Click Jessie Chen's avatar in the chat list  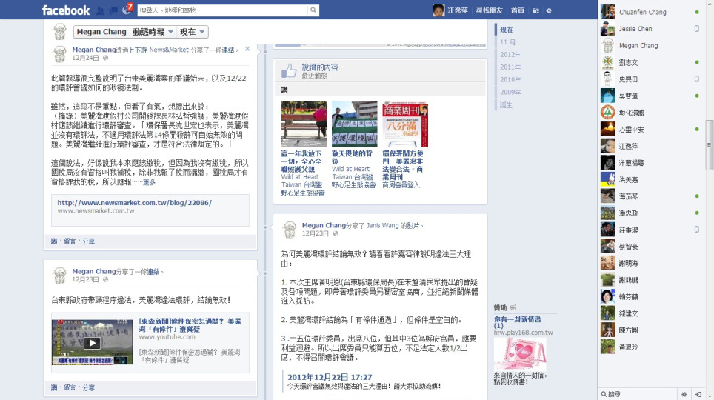pyautogui.click(x=608, y=29)
